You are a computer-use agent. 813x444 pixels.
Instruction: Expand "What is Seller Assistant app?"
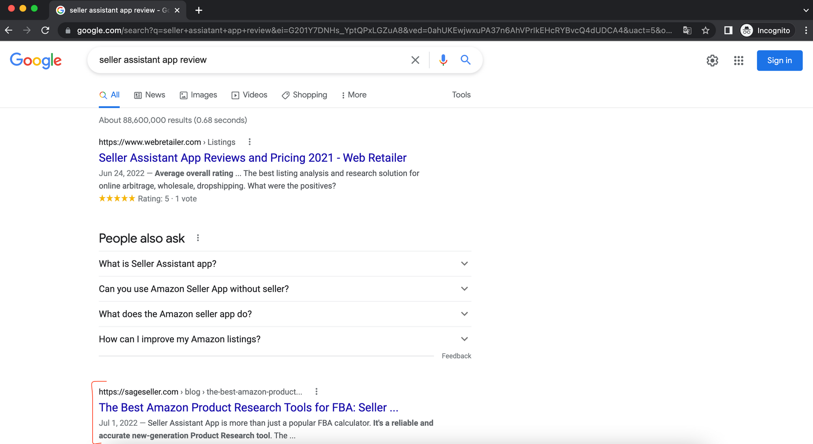point(464,263)
